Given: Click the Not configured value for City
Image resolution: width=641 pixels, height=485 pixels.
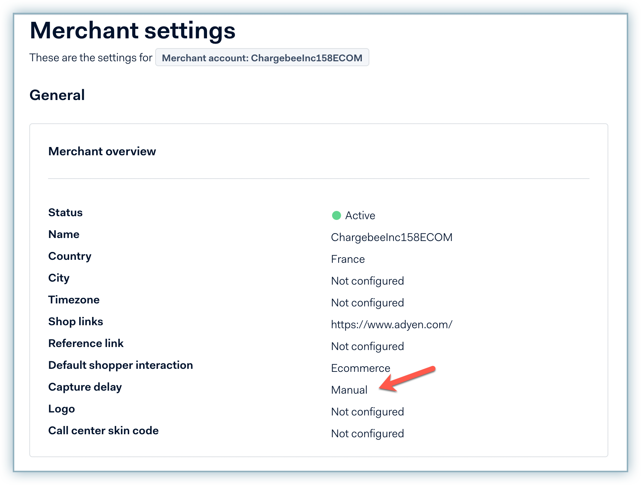Looking at the screenshot, I should (367, 281).
